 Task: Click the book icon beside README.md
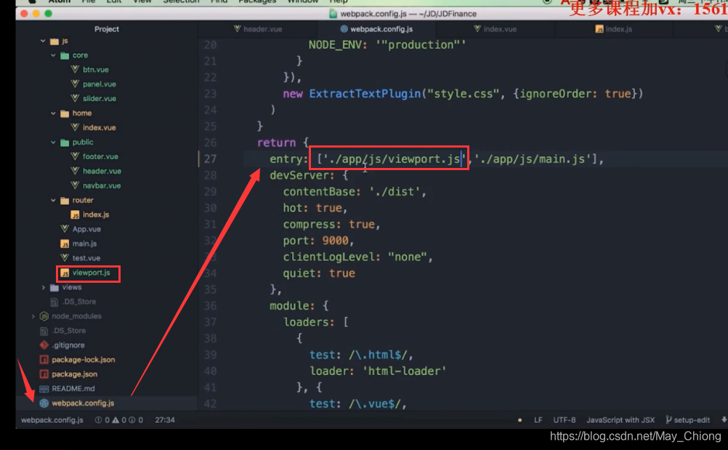click(x=44, y=388)
